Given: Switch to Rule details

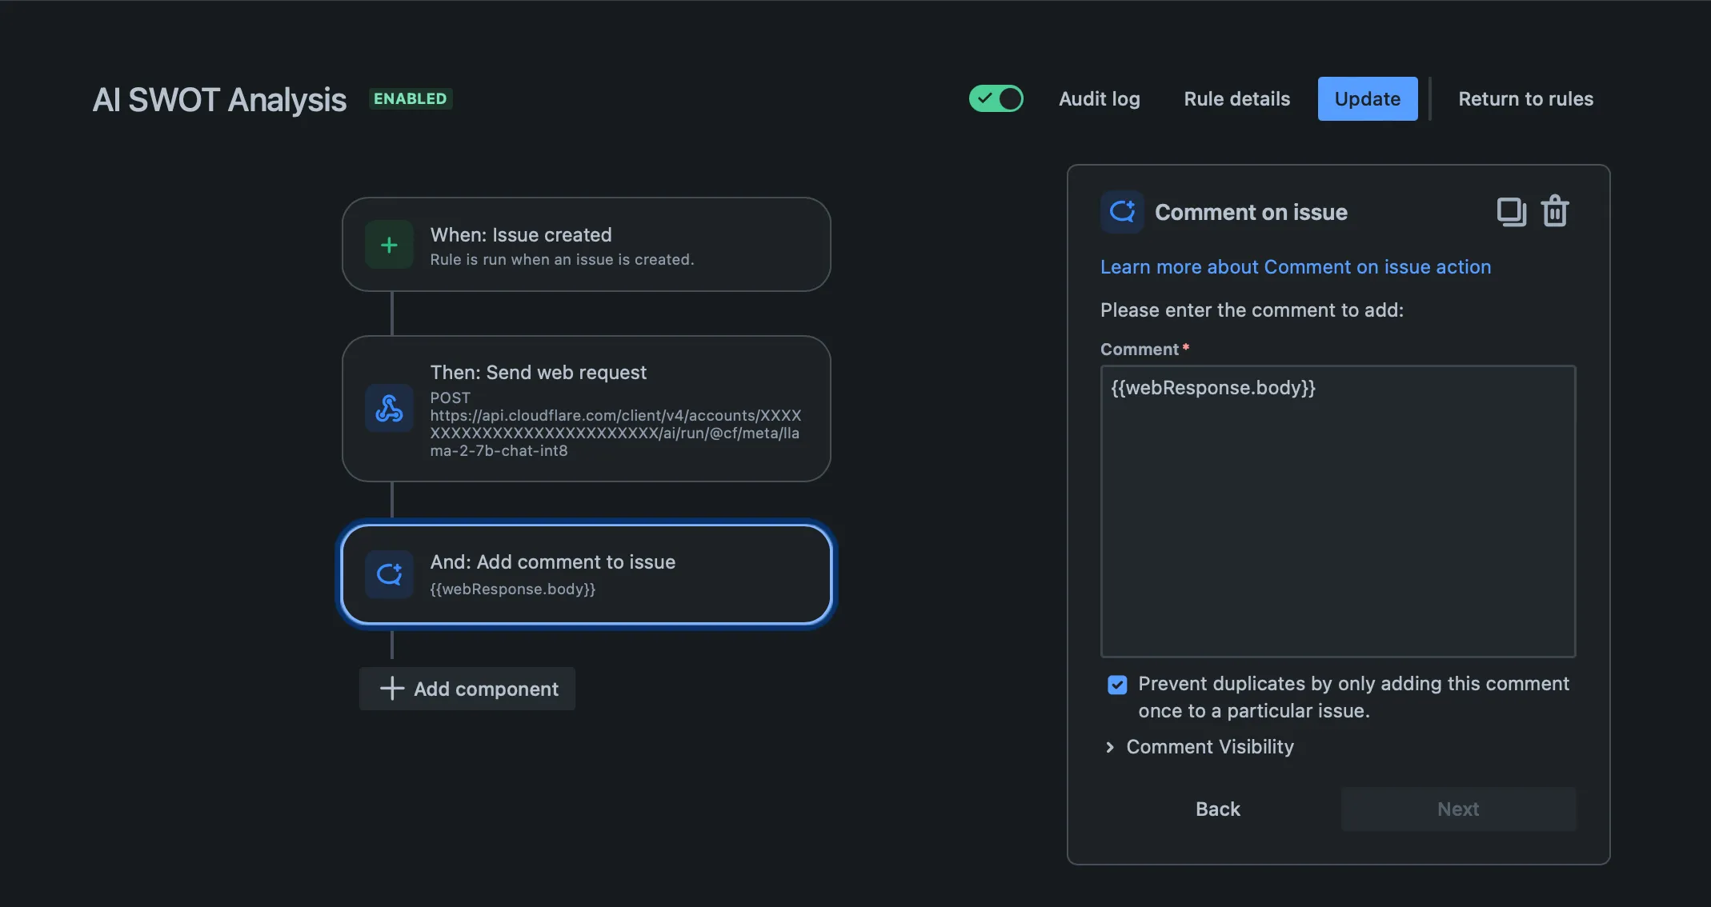Looking at the screenshot, I should click(1236, 98).
